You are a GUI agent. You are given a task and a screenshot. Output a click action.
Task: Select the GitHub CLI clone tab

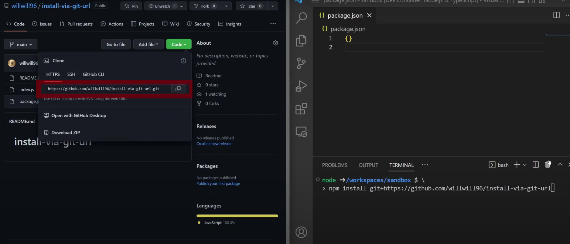point(93,74)
